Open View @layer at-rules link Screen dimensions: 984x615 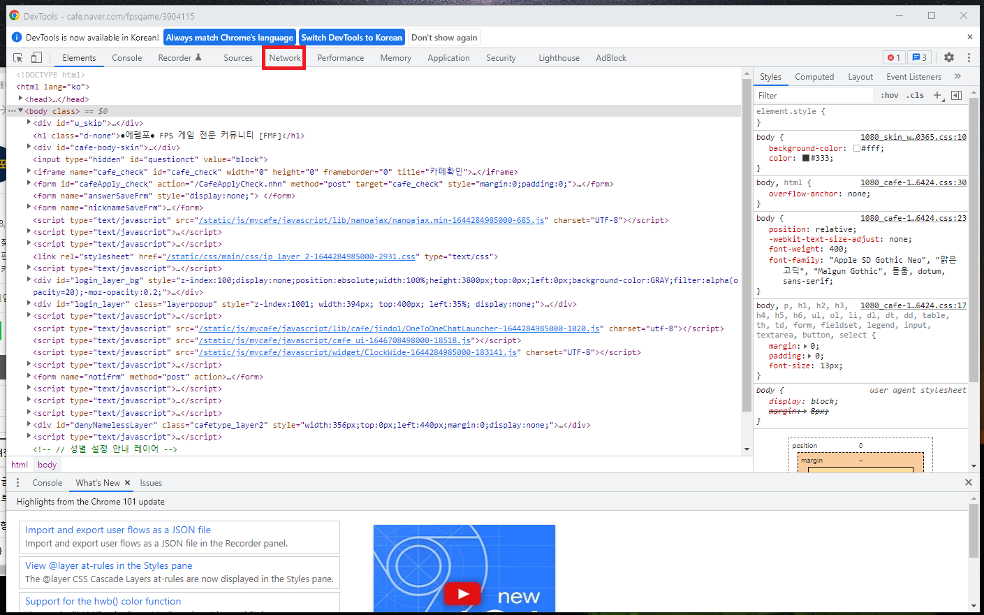[x=109, y=566]
